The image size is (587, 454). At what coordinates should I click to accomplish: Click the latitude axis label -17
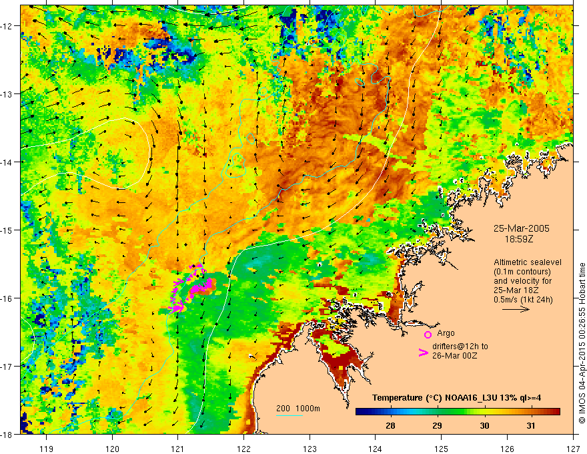tap(7, 366)
